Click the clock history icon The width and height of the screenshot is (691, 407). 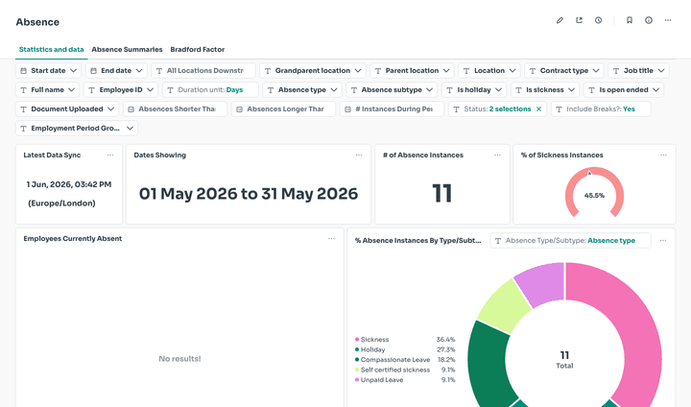tap(599, 20)
